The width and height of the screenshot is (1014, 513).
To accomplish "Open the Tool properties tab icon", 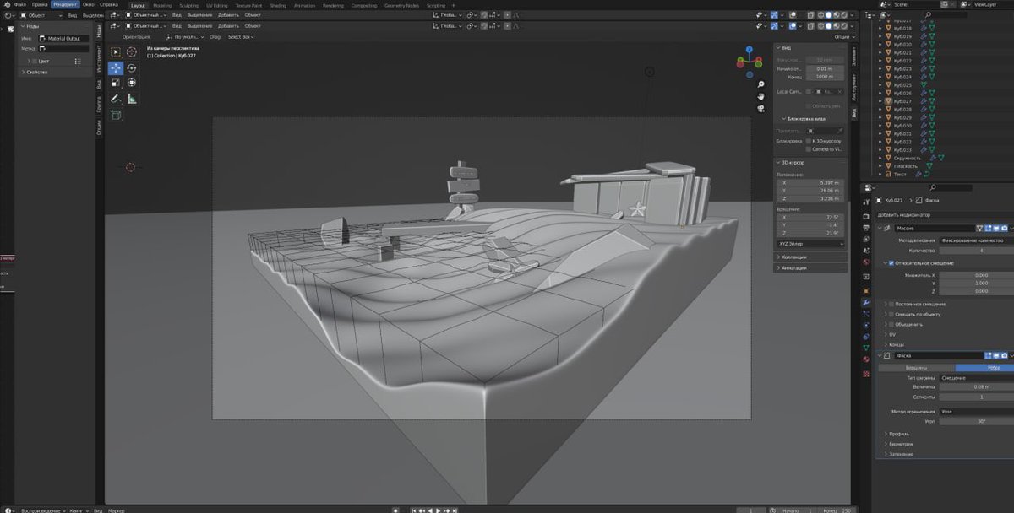I will point(866,204).
